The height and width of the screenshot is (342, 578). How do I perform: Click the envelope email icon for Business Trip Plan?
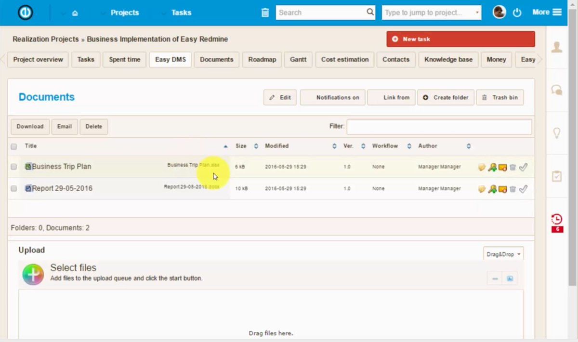point(502,167)
